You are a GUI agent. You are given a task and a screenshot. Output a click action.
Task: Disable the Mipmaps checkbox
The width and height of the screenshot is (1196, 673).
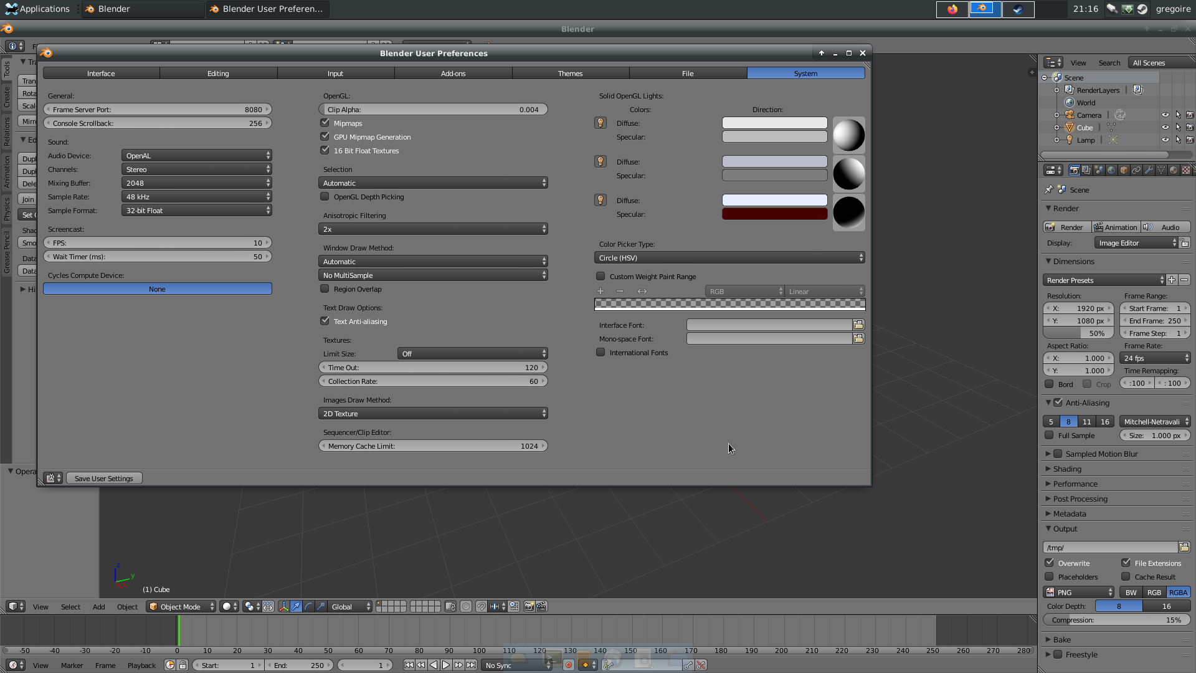point(325,123)
